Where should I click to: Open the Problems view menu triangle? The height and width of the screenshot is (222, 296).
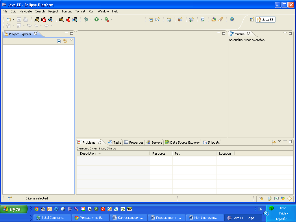click(280, 141)
